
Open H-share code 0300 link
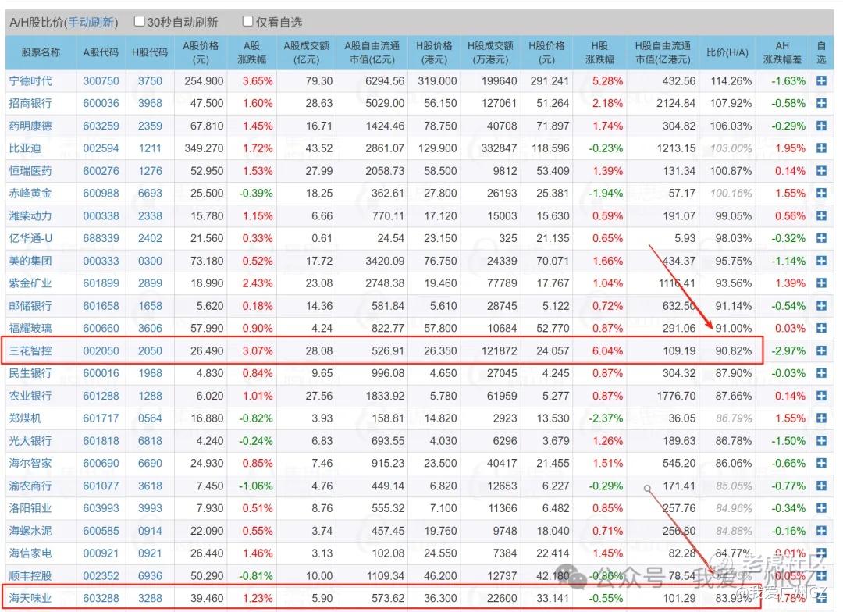coord(150,261)
